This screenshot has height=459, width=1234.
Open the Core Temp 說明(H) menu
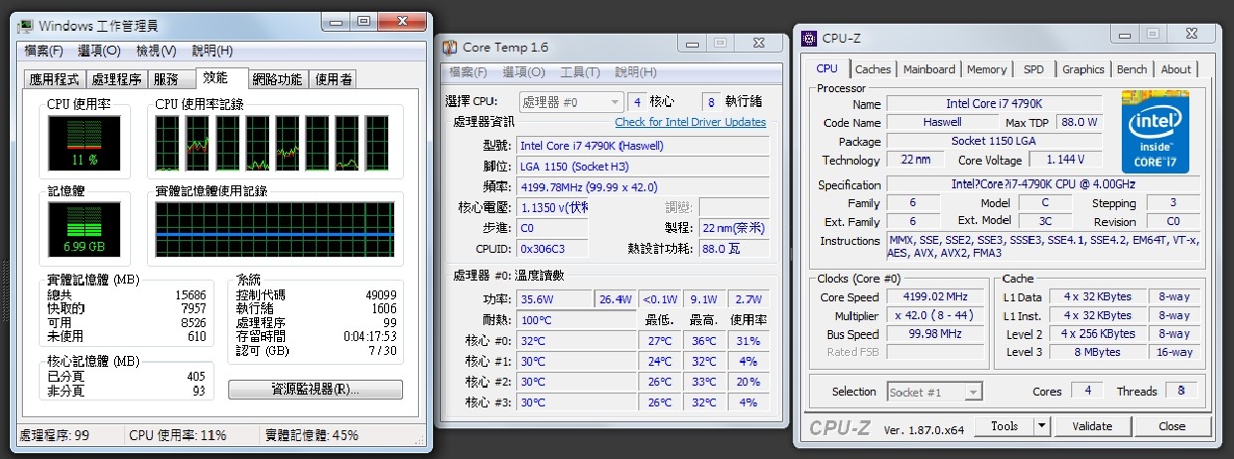coord(635,72)
